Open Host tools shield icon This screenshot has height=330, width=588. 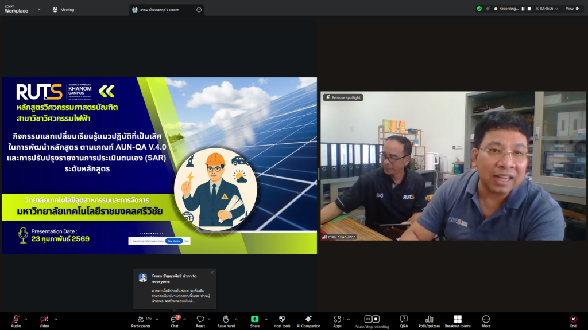(281, 319)
